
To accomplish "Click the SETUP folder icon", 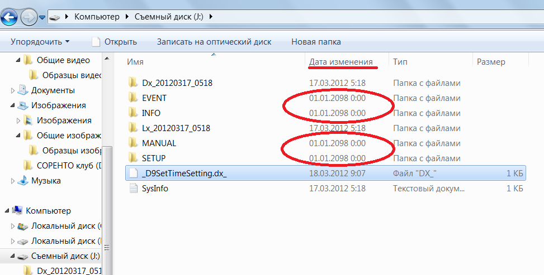I will coord(133,158).
